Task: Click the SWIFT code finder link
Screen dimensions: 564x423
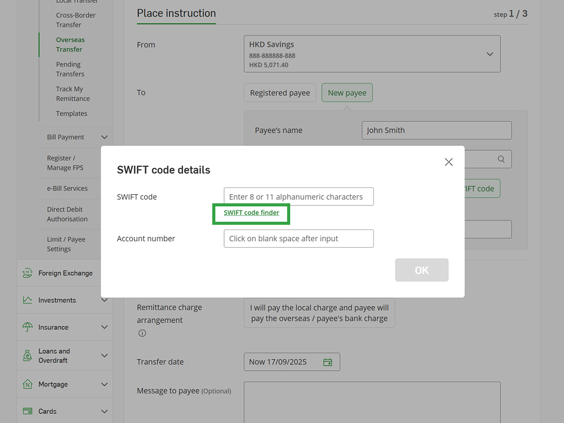Action: pyautogui.click(x=251, y=213)
